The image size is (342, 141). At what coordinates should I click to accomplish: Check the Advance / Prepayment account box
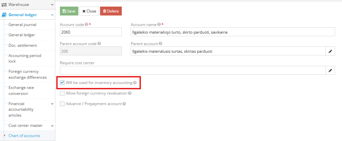pyautogui.click(x=62, y=104)
